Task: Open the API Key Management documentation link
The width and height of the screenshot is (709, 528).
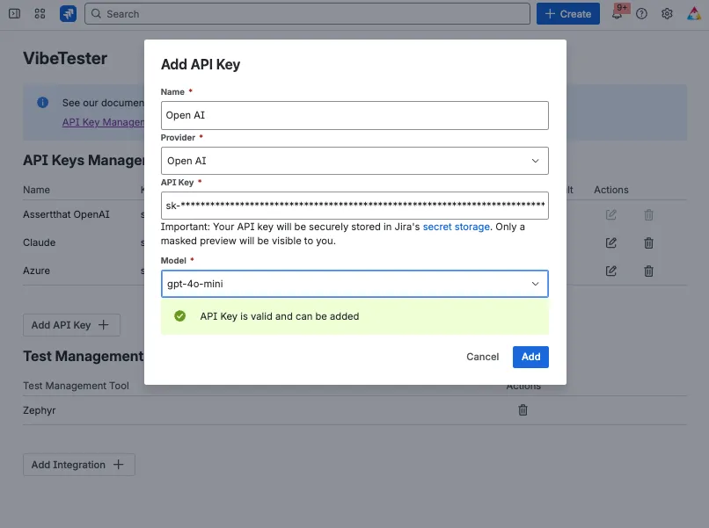Action: coord(103,122)
